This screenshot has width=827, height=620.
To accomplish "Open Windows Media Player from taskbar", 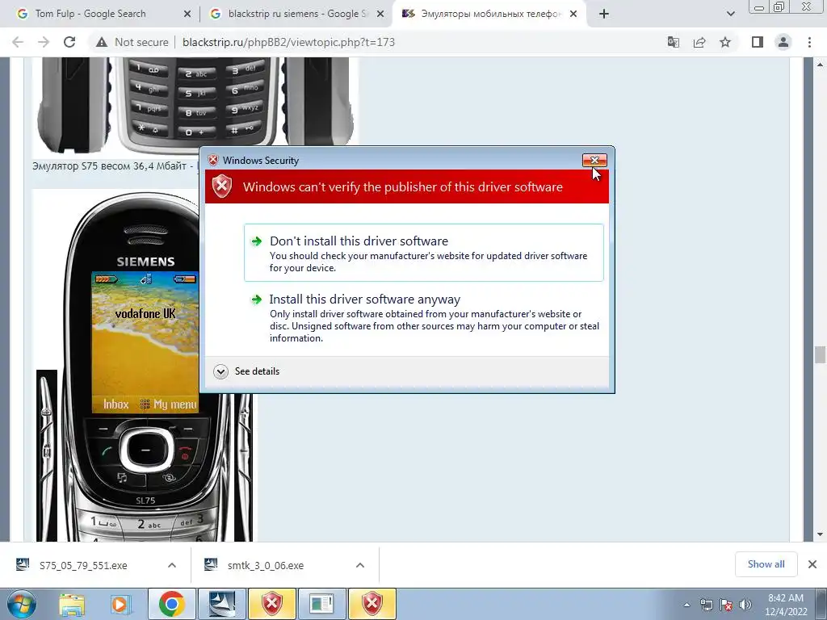I will coord(121,604).
